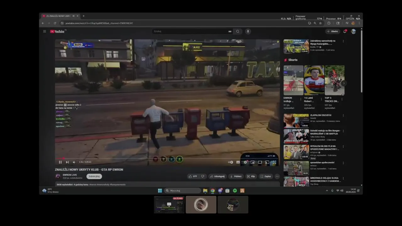The width and height of the screenshot is (402, 226).
Task: Open the Zabraliśmy samochody video title
Action: tap(323, 42)
